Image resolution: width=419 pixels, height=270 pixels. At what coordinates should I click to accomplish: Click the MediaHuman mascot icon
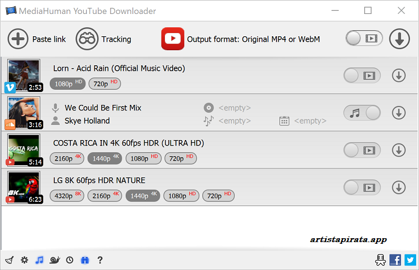tap(380, 259)
